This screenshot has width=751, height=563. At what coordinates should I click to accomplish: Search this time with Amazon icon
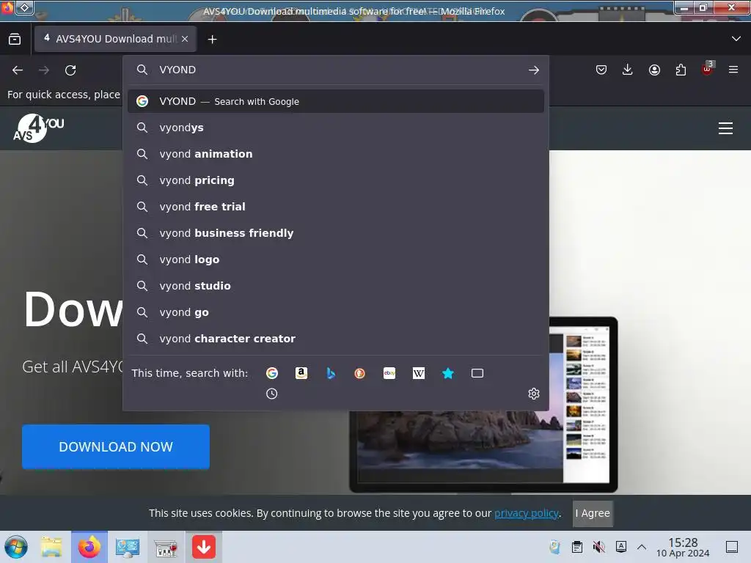[301, 373]
